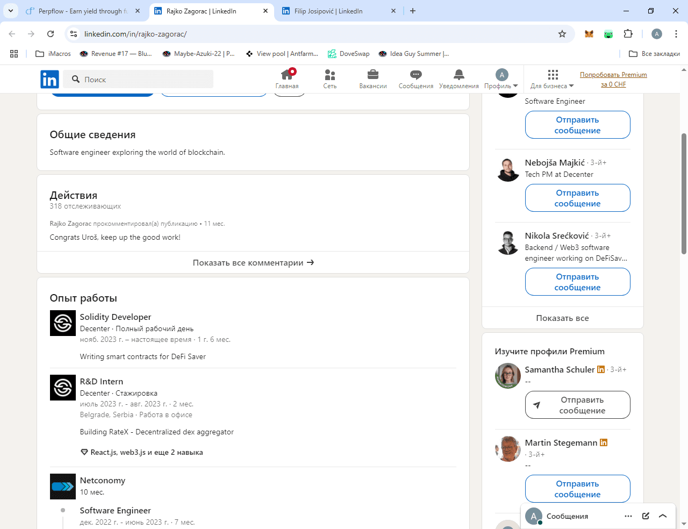
Task: Open the green extension icon
Action: tap(608, 34)
